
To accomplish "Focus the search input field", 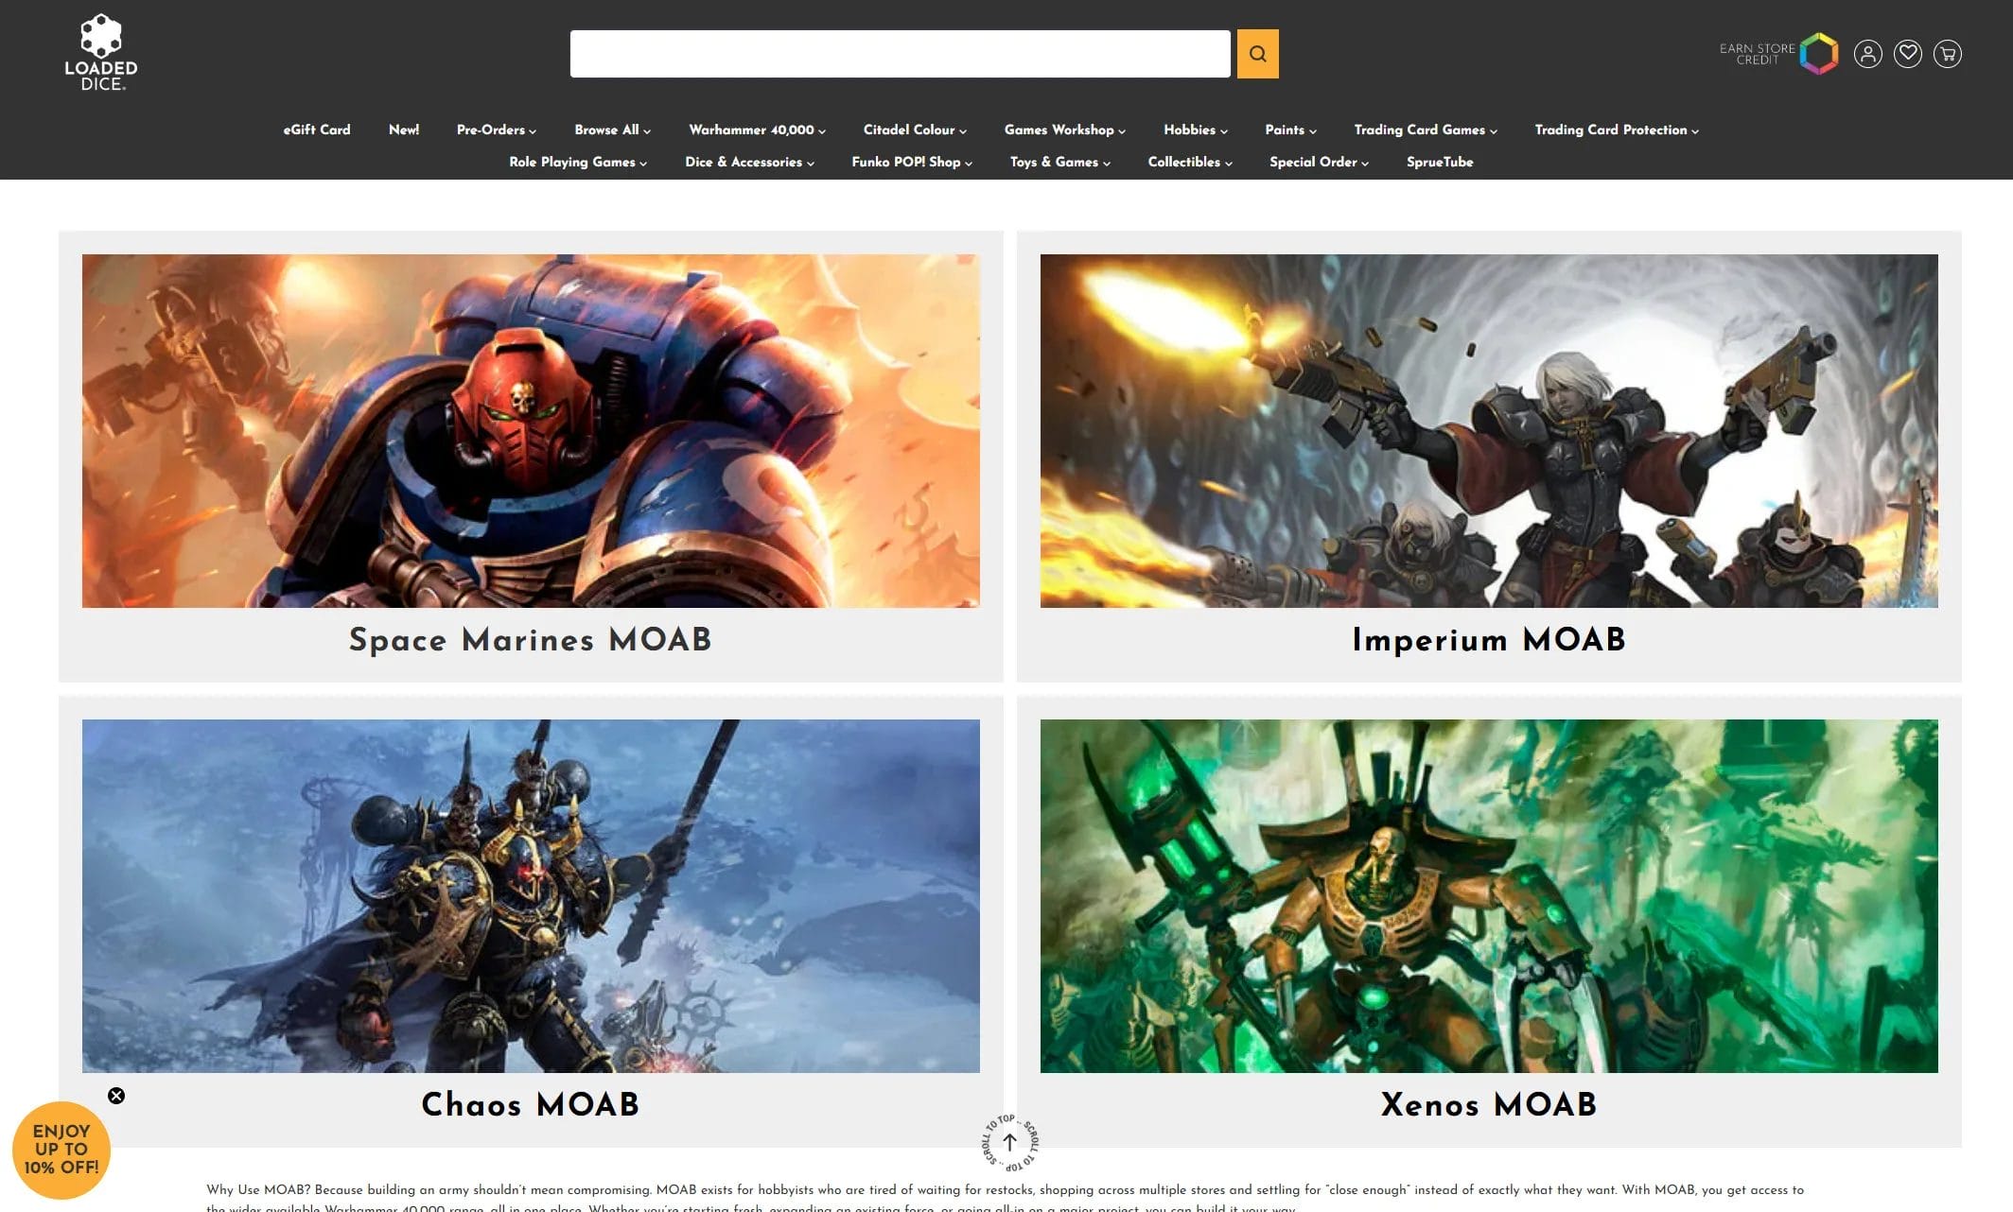I will click(899, 54).
